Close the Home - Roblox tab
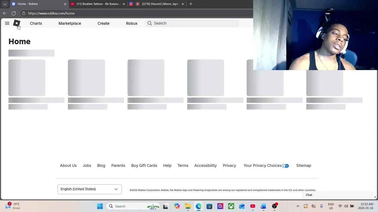 point(65,4)
